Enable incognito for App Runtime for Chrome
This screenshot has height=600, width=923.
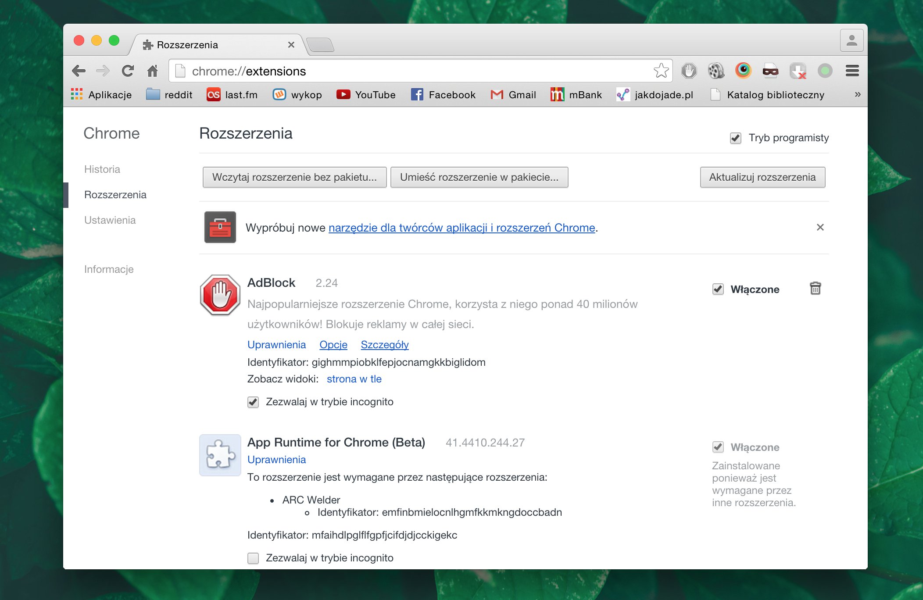click(x=253, y=558)
